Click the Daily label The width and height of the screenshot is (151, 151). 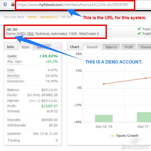click(11, 70)
